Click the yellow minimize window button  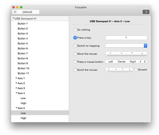(x=17, y=7)
